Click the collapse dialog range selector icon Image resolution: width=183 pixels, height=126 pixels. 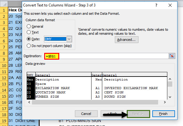172,56
